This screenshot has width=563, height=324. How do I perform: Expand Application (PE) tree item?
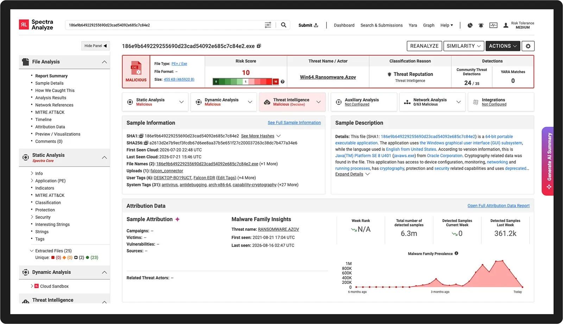click(x=32, y=181)
